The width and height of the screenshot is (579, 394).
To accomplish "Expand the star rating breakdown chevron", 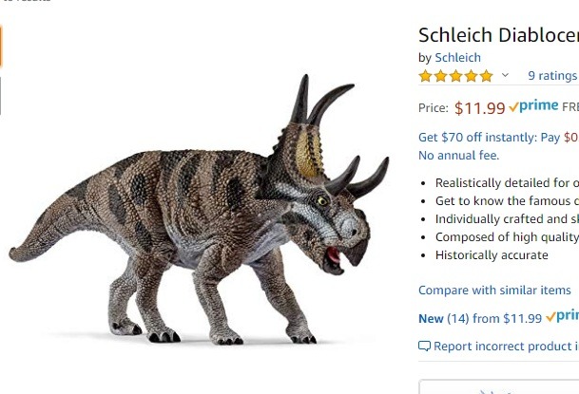I will (x=505, y=76).
